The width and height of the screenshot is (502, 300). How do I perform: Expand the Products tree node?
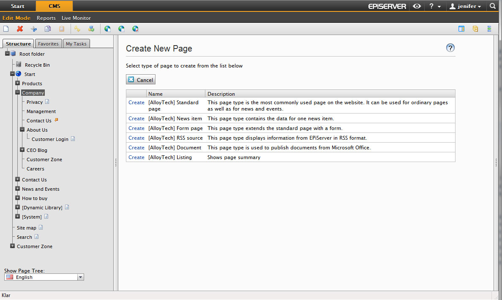(18, 83)
